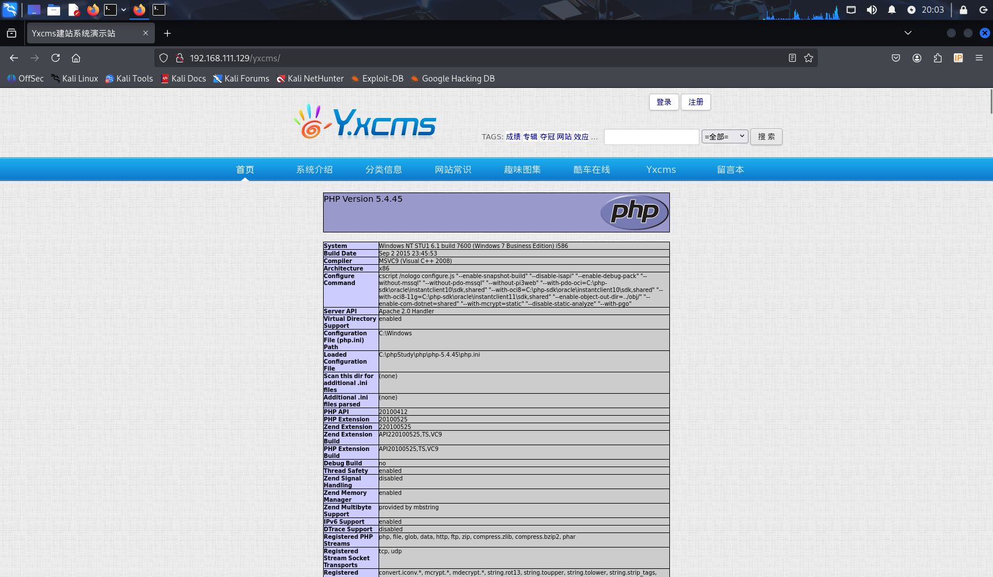Viewport: 993px width, 577px height.
Task: Launch the file manager from the panel
Action: (x=54, y=10)
